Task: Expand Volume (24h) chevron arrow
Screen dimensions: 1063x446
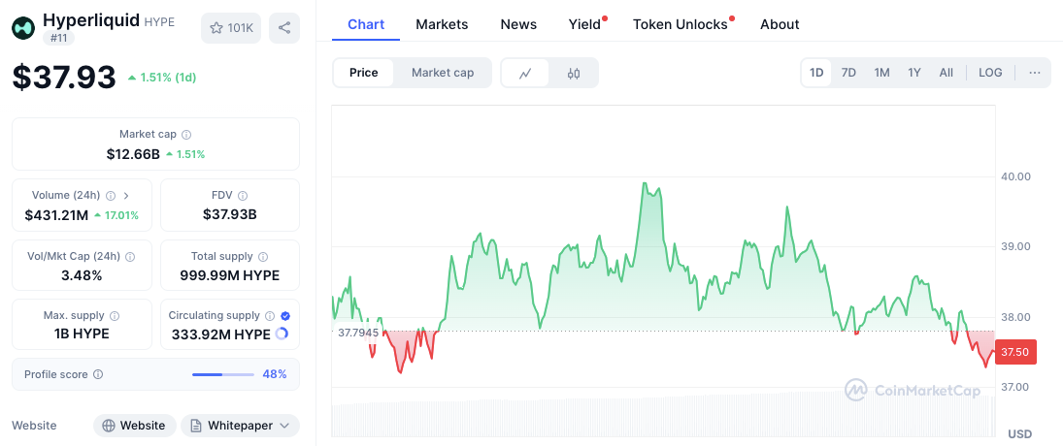Action: tap(126, 196)
